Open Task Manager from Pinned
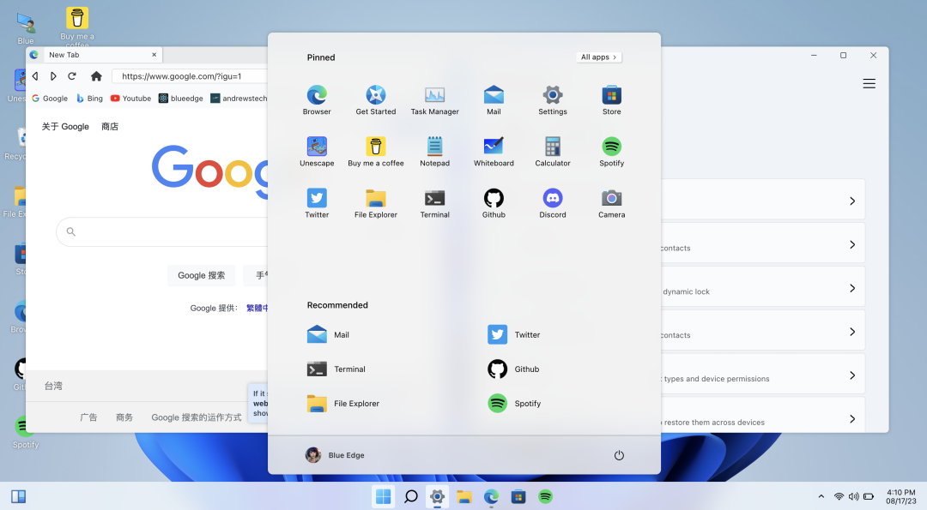The image size is (927, 510). click(434, 99)
